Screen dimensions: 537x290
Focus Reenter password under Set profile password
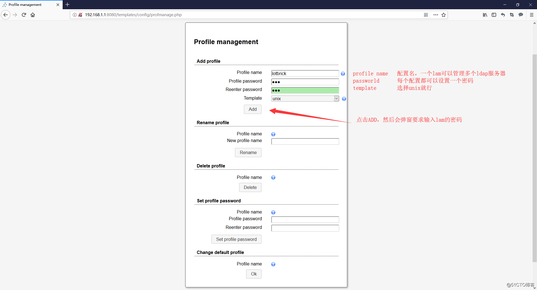point(305,228)
